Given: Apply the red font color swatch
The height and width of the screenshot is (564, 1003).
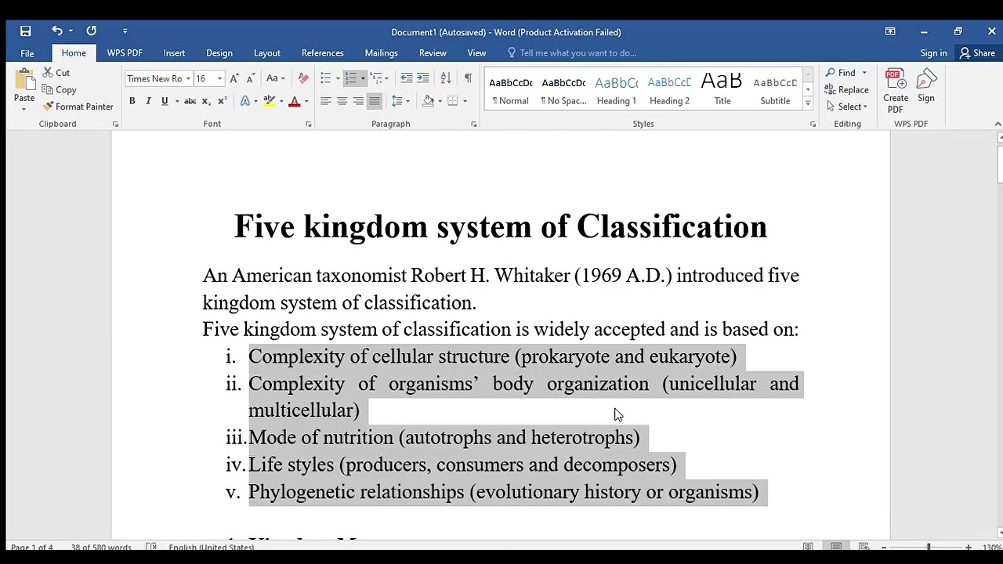Looking at the screenshot, I should [295, 101].
